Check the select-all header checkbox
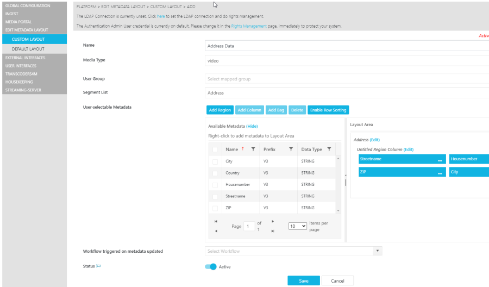Screen dimensions: 489x287 coord(215,149)
